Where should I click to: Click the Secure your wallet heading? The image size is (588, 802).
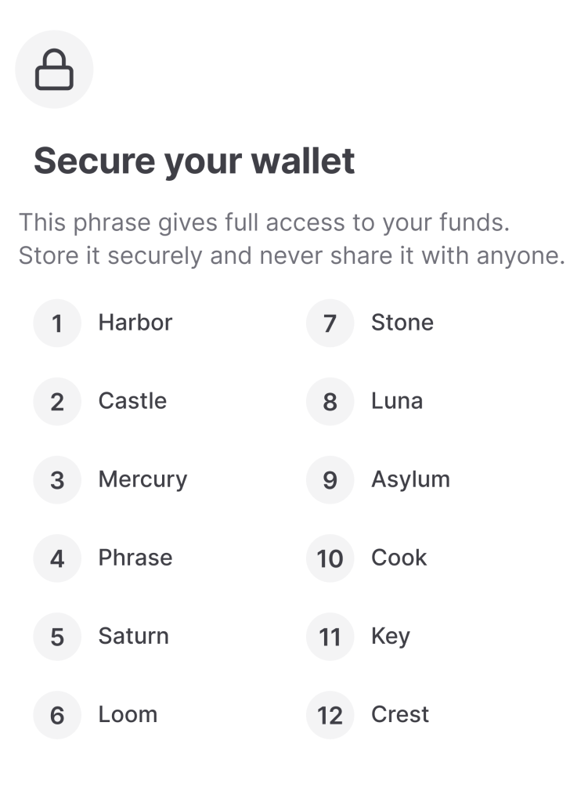(194, 161)
